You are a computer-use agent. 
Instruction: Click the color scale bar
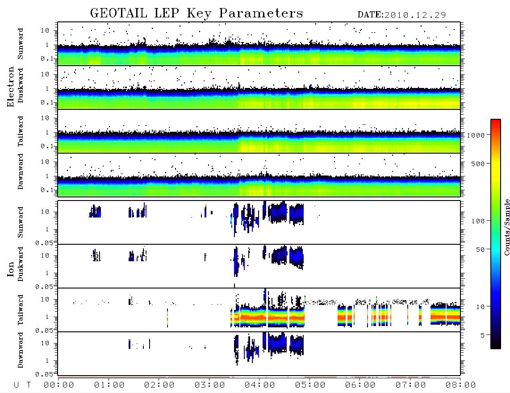(x=496, y=234)
